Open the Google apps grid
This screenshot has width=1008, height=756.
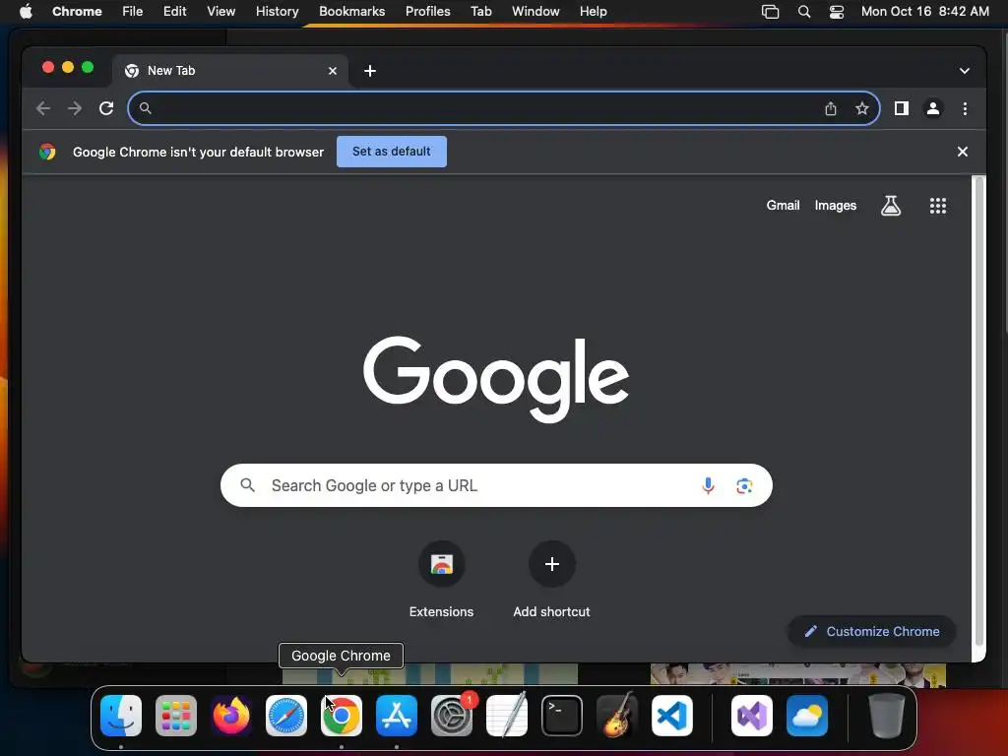[938, 206]
